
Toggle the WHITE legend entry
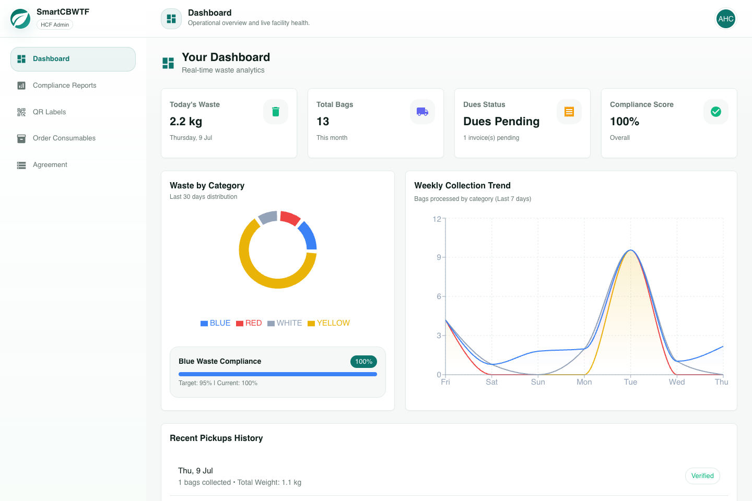point(285,323)
